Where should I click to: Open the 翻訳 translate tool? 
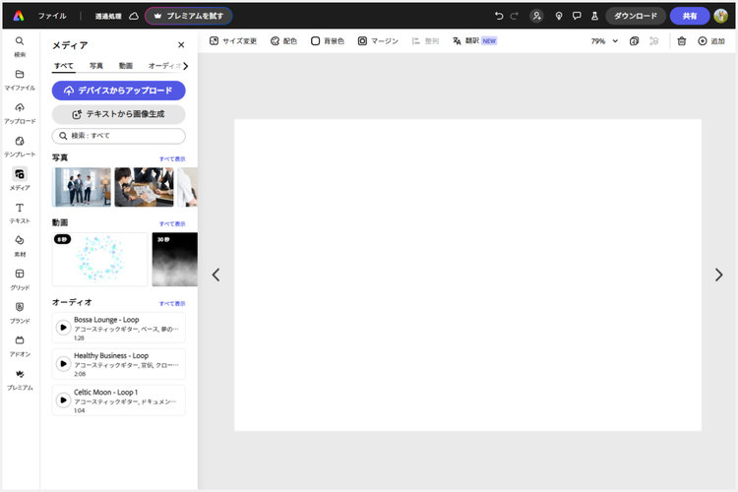pyautogui.click(x=474, y=41)
